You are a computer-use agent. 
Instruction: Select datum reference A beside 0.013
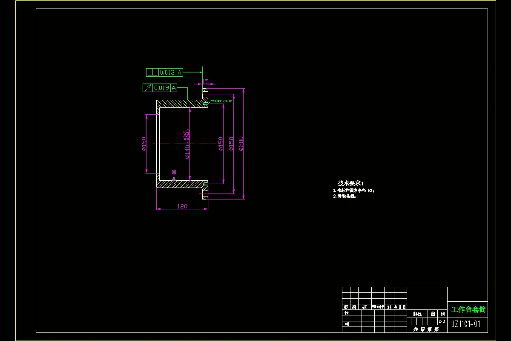tap(180, 72)
